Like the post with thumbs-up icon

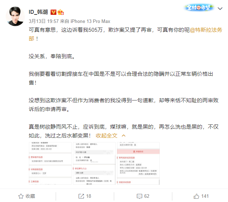click(196, 196)
